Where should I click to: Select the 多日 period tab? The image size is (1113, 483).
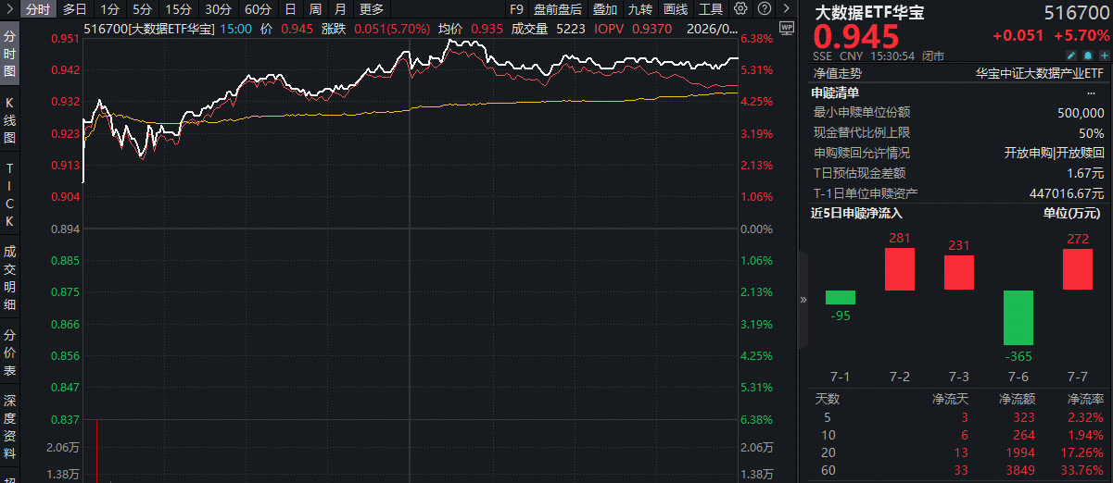[x=75, y=9]
